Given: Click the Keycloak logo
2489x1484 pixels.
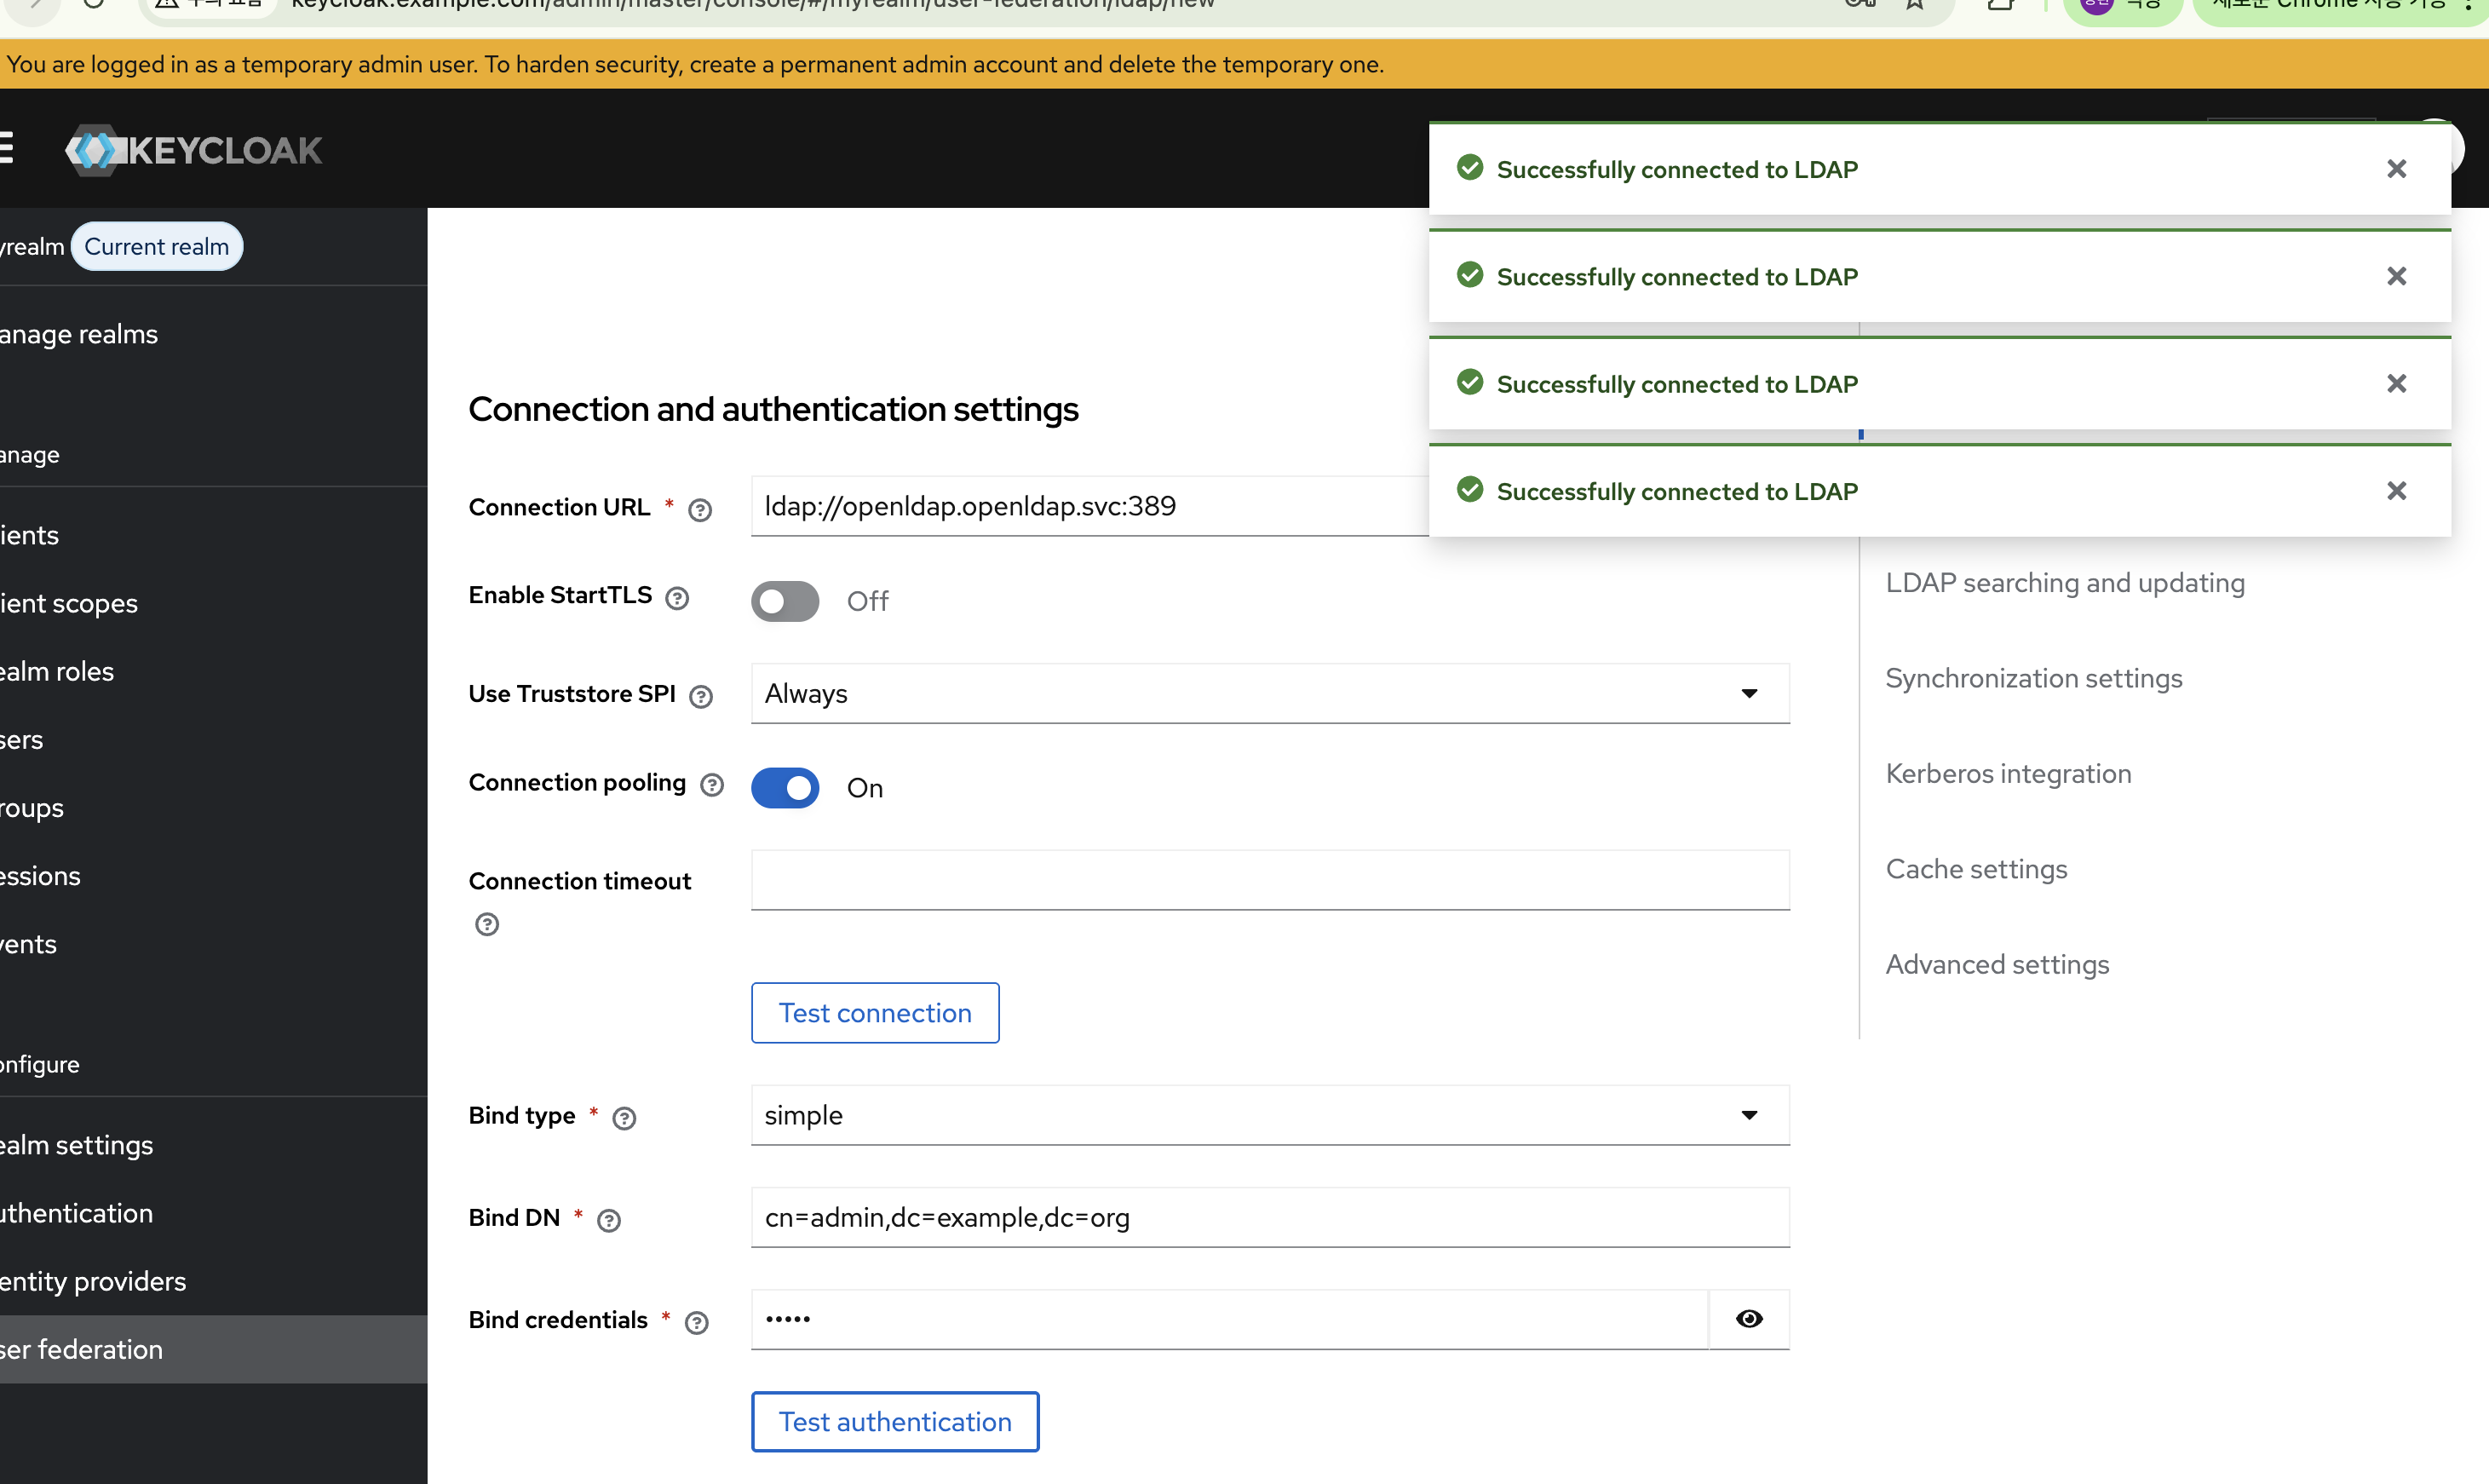Looking at the screenshot, I should point(193,150).
